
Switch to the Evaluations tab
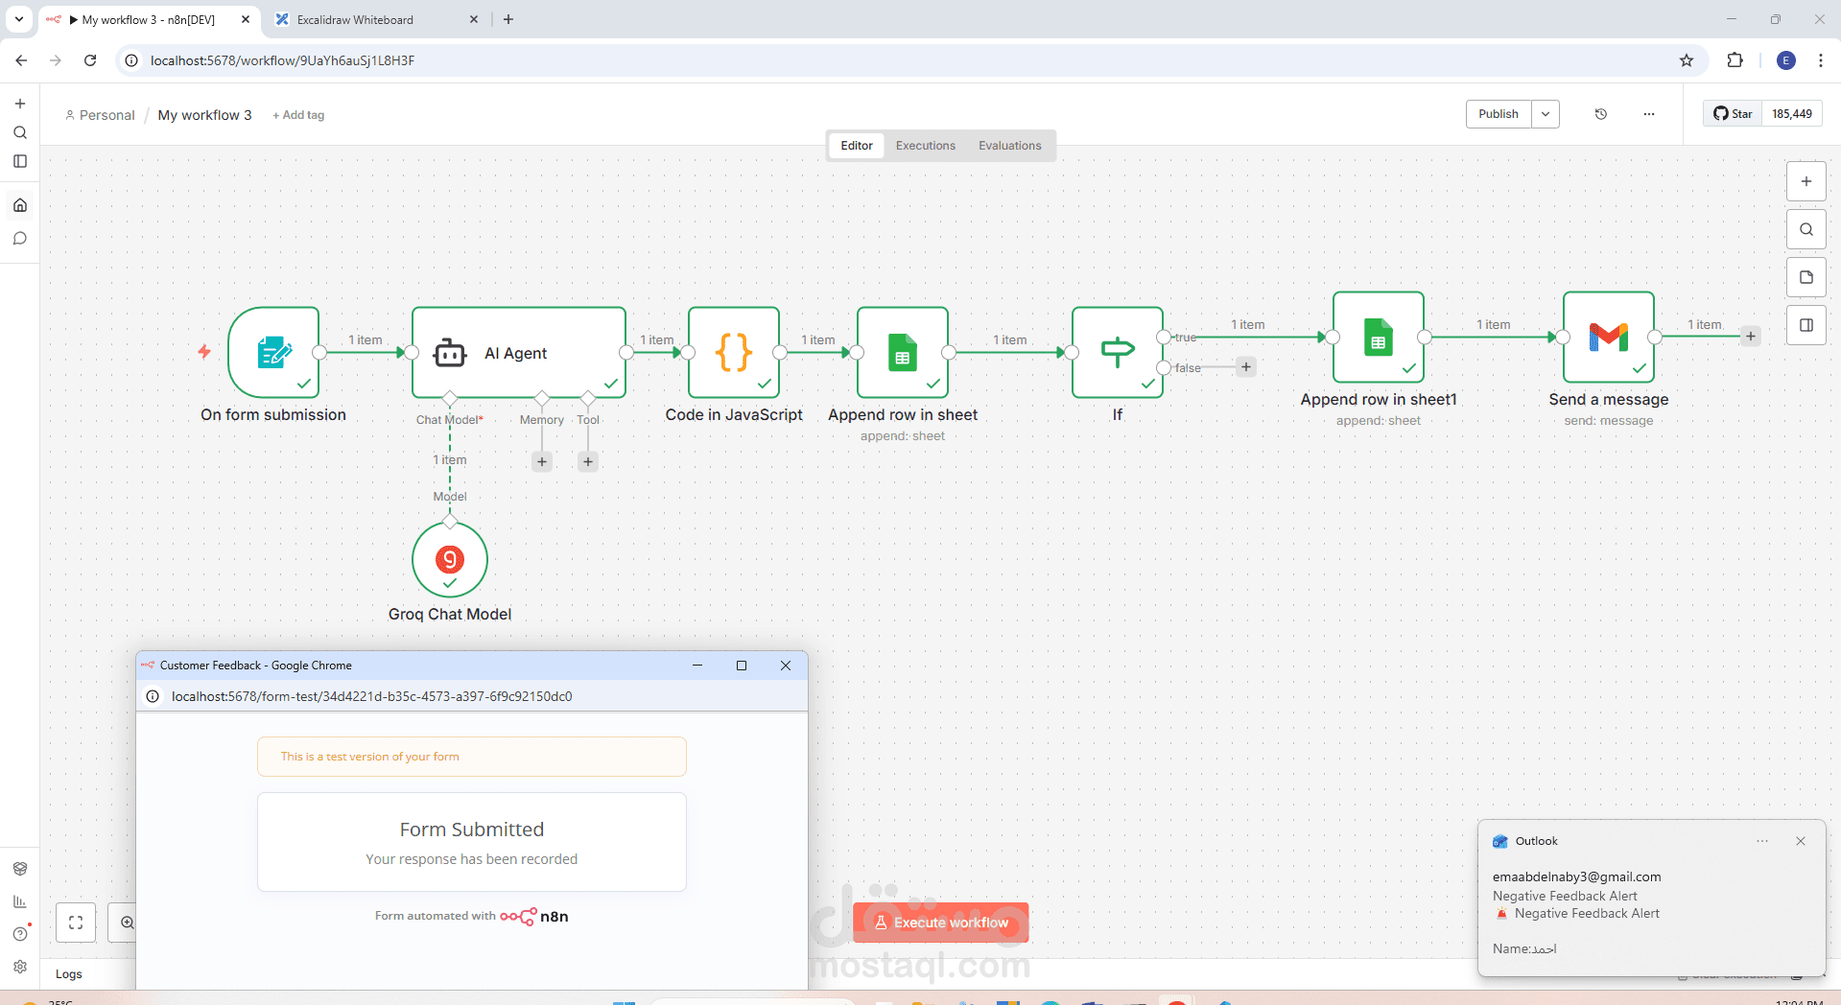click(x=1010, y=146)
